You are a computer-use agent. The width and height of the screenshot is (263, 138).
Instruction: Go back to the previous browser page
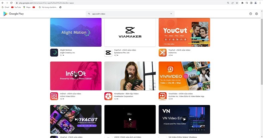click(x=3, y=3)
